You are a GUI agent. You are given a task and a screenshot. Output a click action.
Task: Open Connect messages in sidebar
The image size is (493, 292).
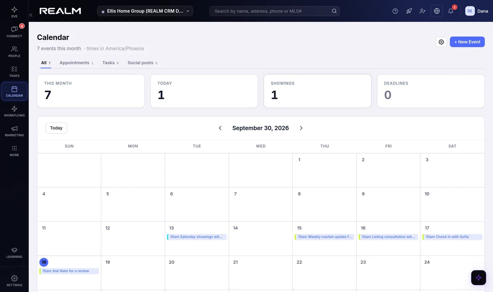point(14,32)
